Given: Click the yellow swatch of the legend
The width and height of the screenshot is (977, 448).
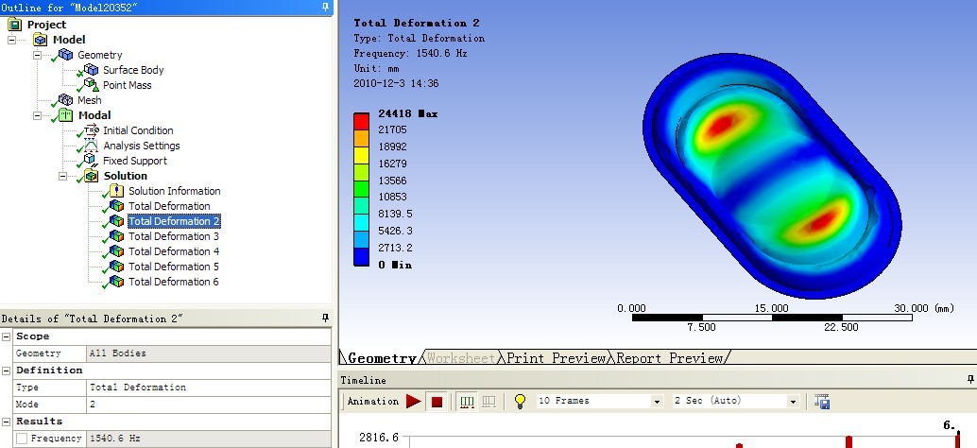Looking at the screenshot, I should coord(361,155).
